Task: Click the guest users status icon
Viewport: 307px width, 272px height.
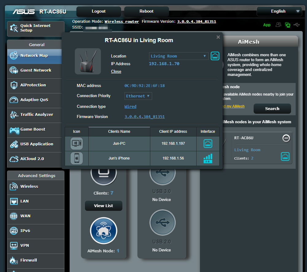Action: tap(278, 25)
